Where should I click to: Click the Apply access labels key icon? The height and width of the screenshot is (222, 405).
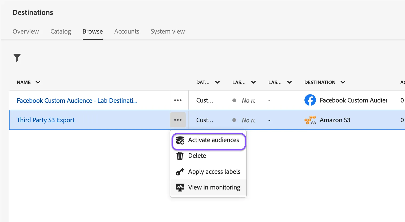pos(180,172)
